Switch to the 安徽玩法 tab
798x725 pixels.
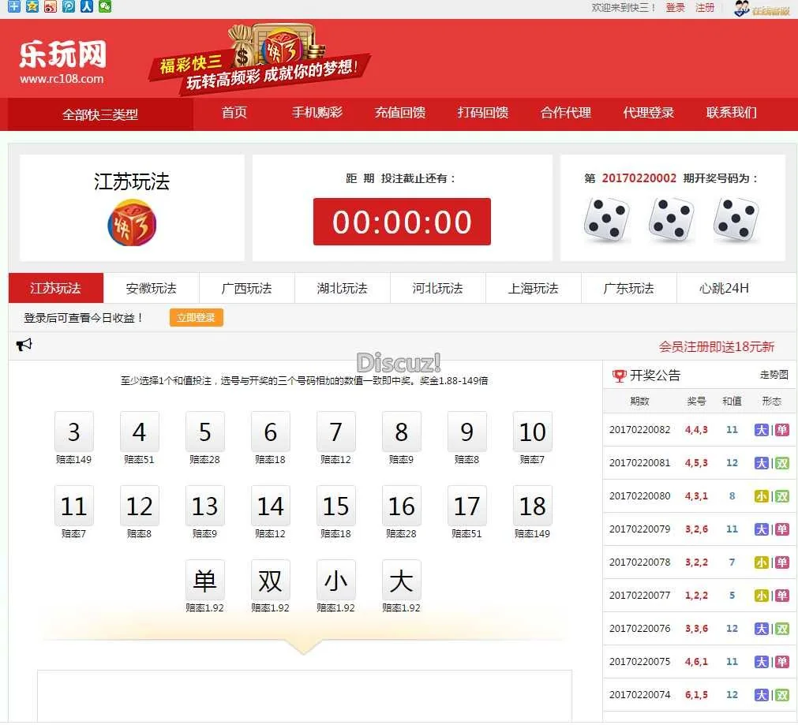(x=151, y=289)
